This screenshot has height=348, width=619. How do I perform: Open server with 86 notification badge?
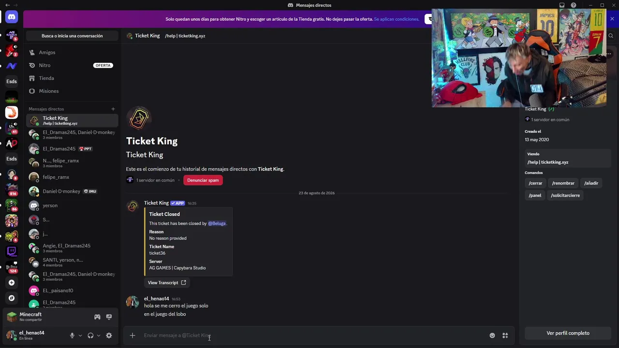(12, 205)
